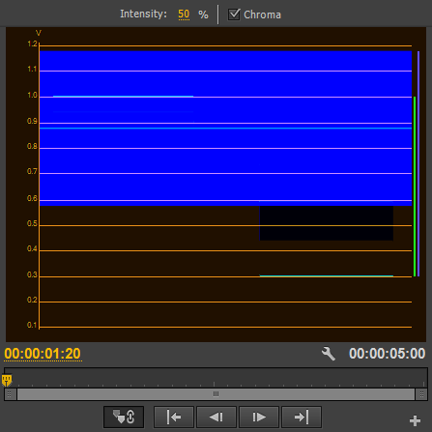The height and width of the screenshot is (432, 432).
Task: Click the waveform at 1.0 line
Action: pyautogui.click(x=225, y=97)
